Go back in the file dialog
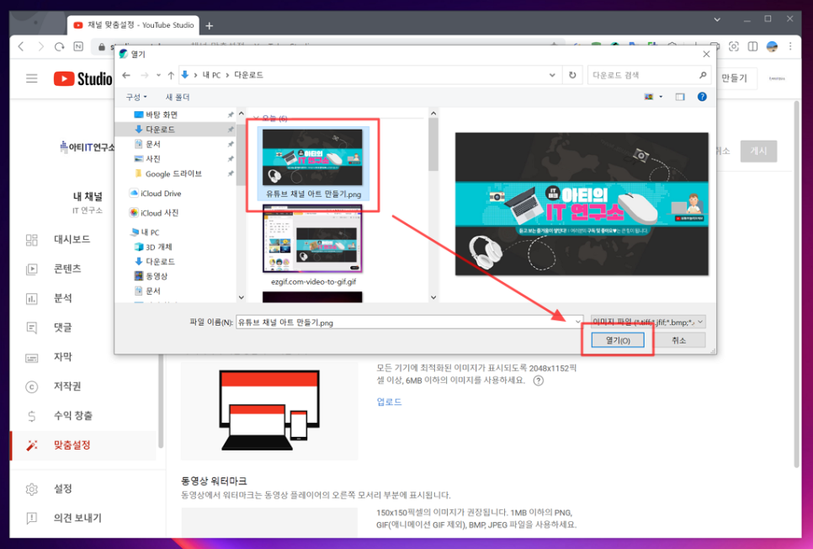Screen dimensions: 813x549 tap(126, 75)
